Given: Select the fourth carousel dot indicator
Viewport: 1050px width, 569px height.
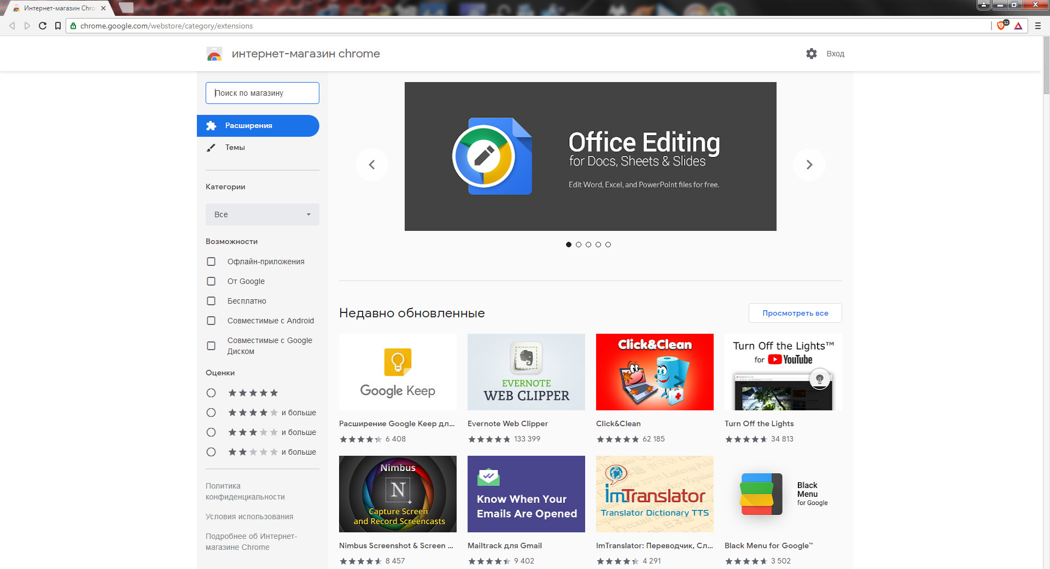Looking at the screenshot, I should [598, 245].
